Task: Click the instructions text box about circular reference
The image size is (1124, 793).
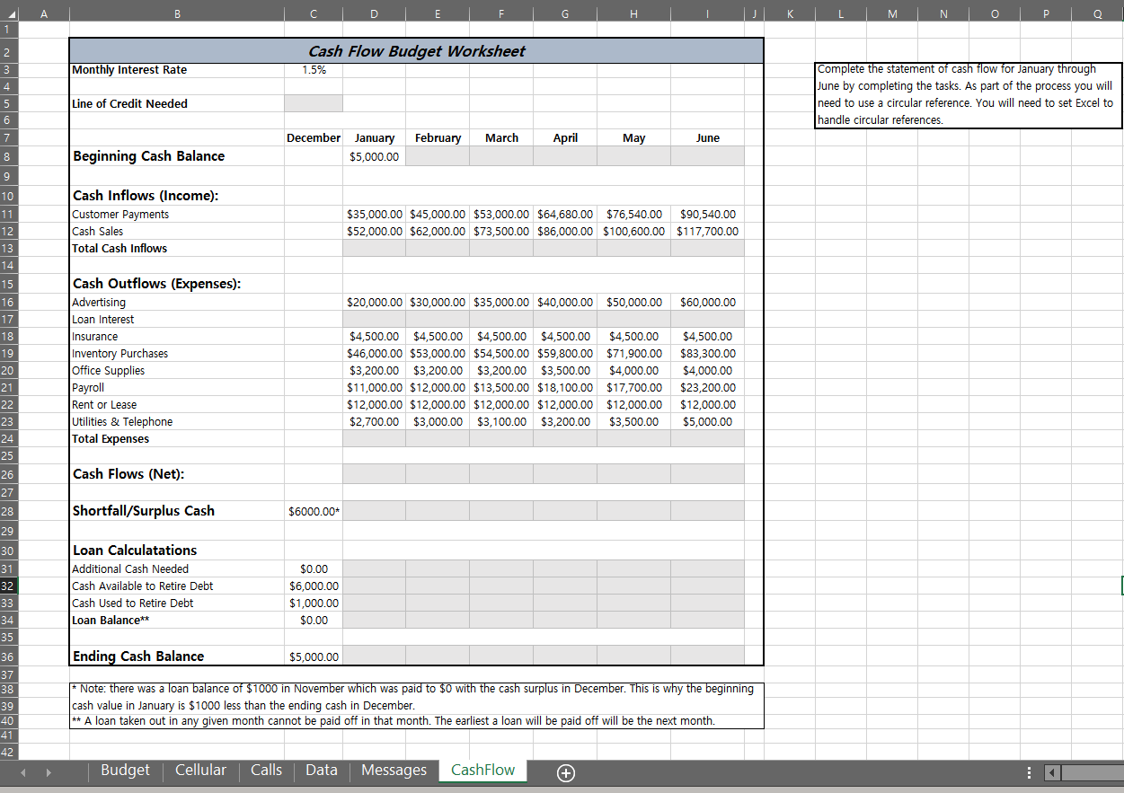Action: 969,94
